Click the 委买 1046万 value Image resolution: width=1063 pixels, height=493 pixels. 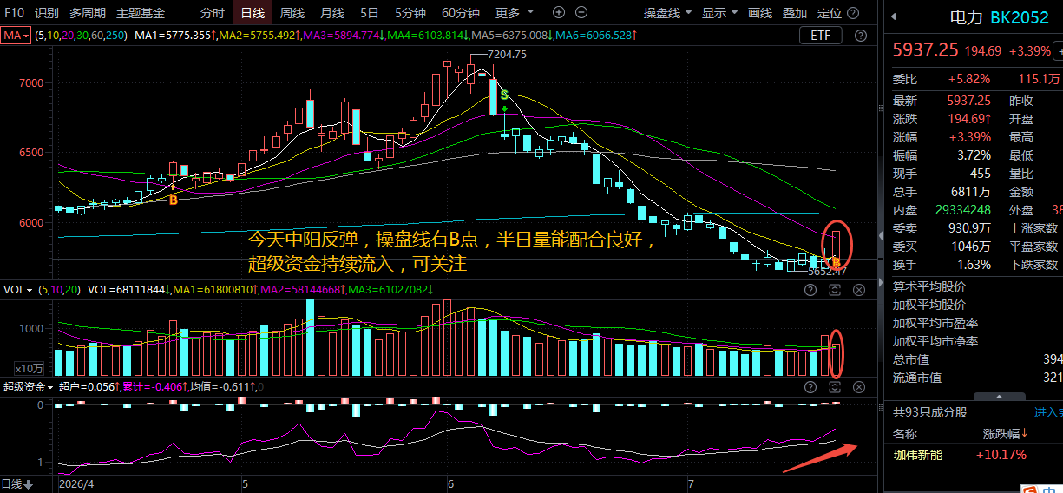971,246
